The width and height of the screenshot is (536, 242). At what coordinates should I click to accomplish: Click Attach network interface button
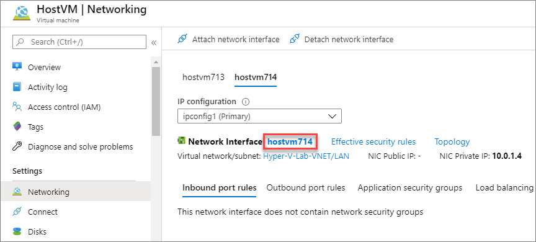228,39
